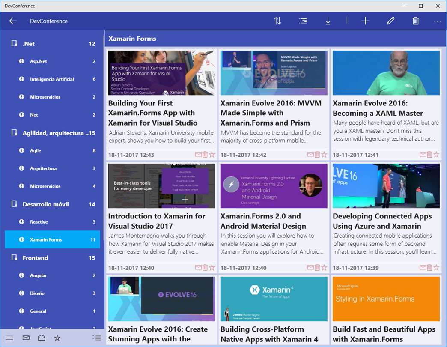The width and height of the screenshot is (447, 347).
Task: Select the Diseño feed
Action: tap(53, 293)
